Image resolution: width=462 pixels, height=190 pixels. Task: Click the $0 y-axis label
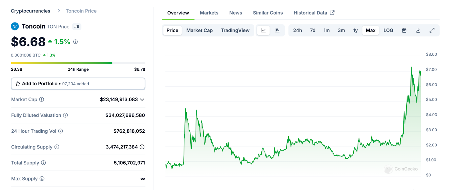429,175
